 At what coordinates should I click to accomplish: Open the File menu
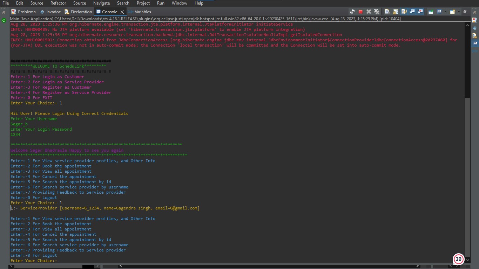pos(6,3)
